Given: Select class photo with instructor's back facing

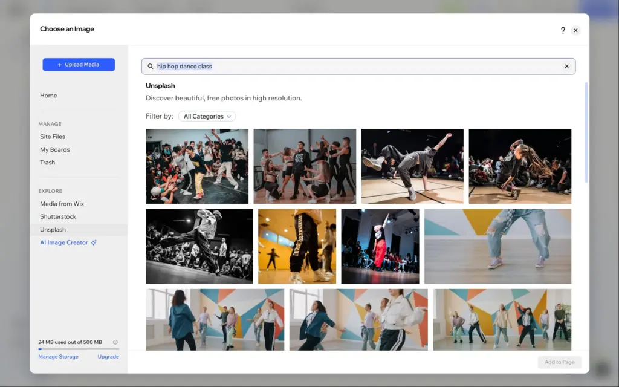Looking at the screenshot, I should [x=215, y=320].
